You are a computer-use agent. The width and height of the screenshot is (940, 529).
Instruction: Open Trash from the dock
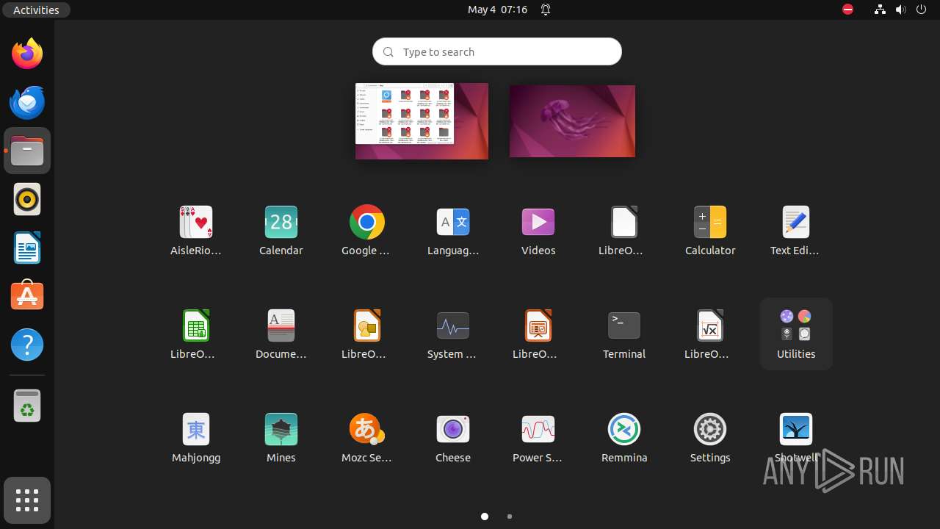pyautogui.click(x=27, y=406)
